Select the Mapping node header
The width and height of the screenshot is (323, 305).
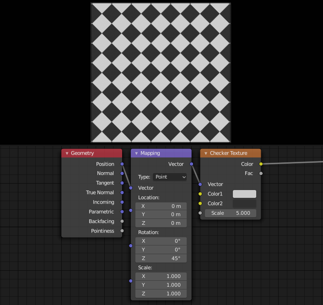coord(161,153)
